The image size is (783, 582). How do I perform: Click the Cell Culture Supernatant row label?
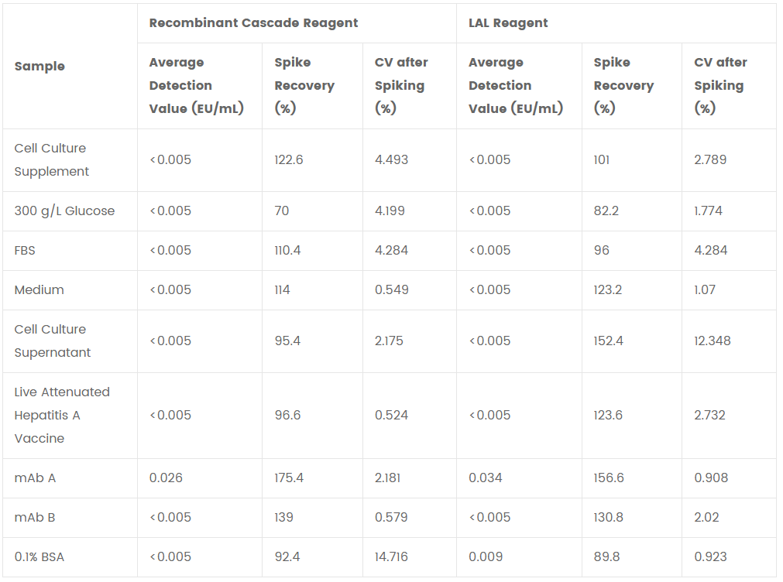53,341
